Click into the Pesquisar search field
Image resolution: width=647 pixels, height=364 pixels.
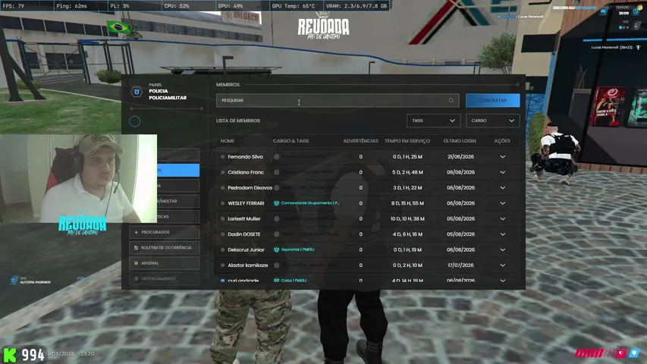click(338, 100)
